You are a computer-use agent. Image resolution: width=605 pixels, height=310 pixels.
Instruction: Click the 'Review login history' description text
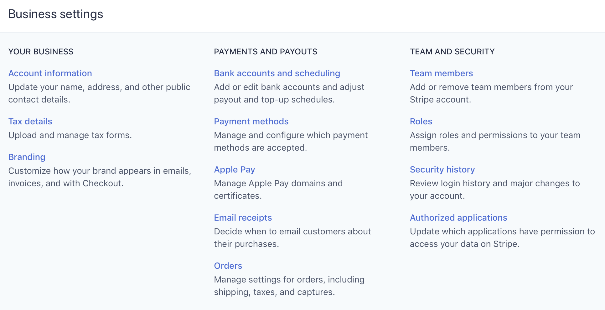(495, 189)
